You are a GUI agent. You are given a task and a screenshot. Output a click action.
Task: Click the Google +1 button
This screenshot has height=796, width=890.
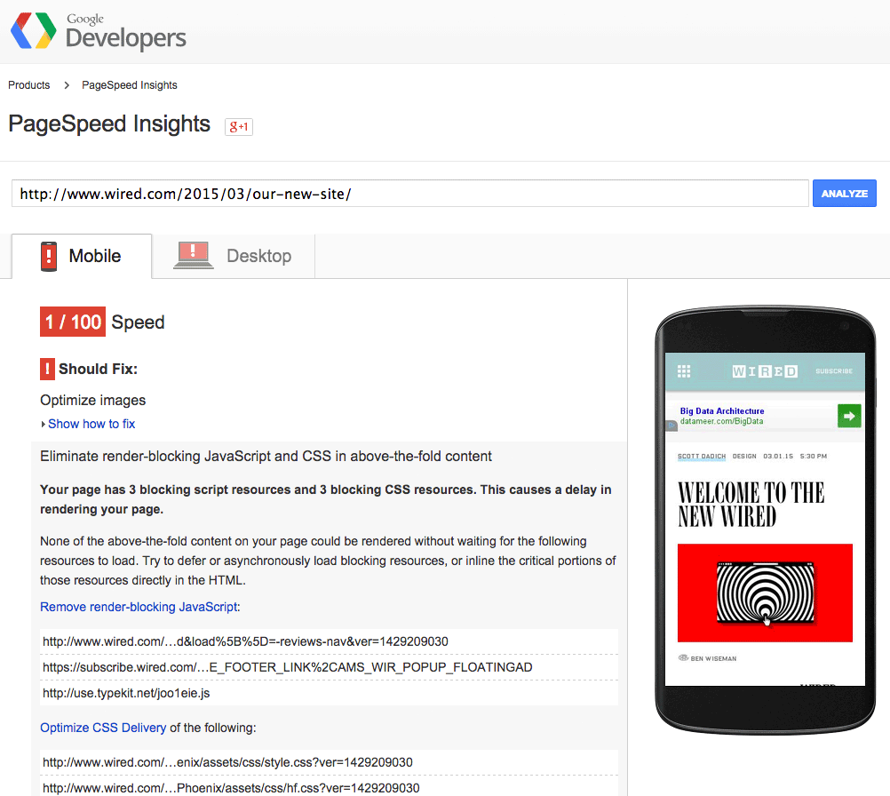point(239,127)
